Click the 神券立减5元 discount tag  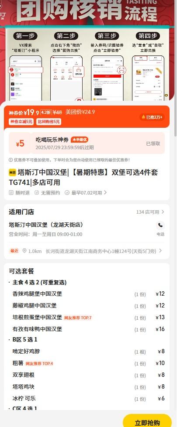21,122
